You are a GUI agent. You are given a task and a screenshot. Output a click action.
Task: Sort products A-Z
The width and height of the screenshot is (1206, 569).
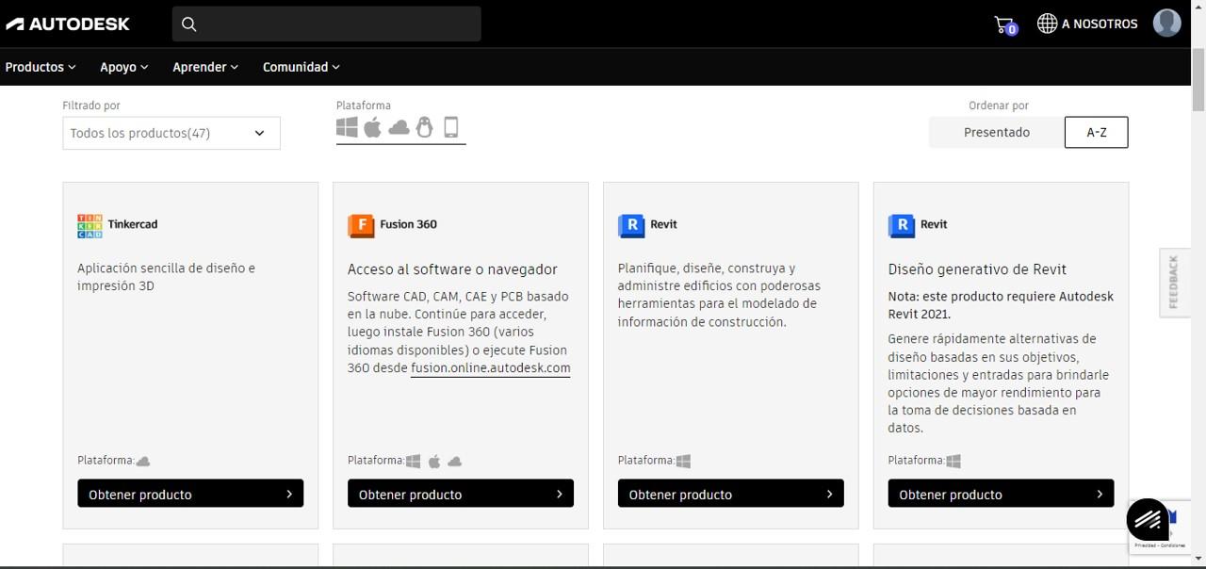[x=1097, y=133]
